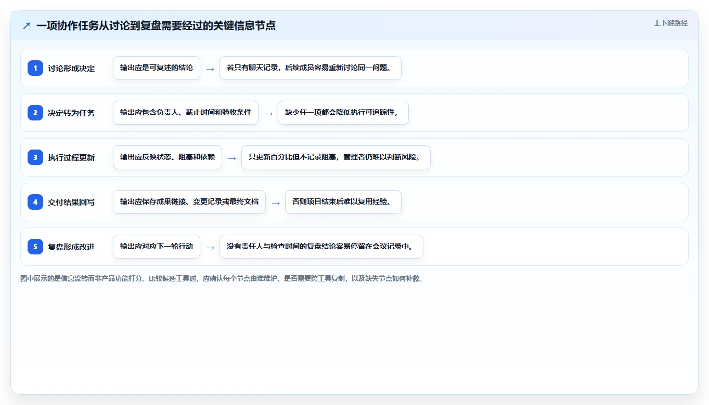The height and width of the screenshot is (405, 709).
Task: Click the note 缺少任一项都会降低执行可追踪性。
Action: (343, 113)
